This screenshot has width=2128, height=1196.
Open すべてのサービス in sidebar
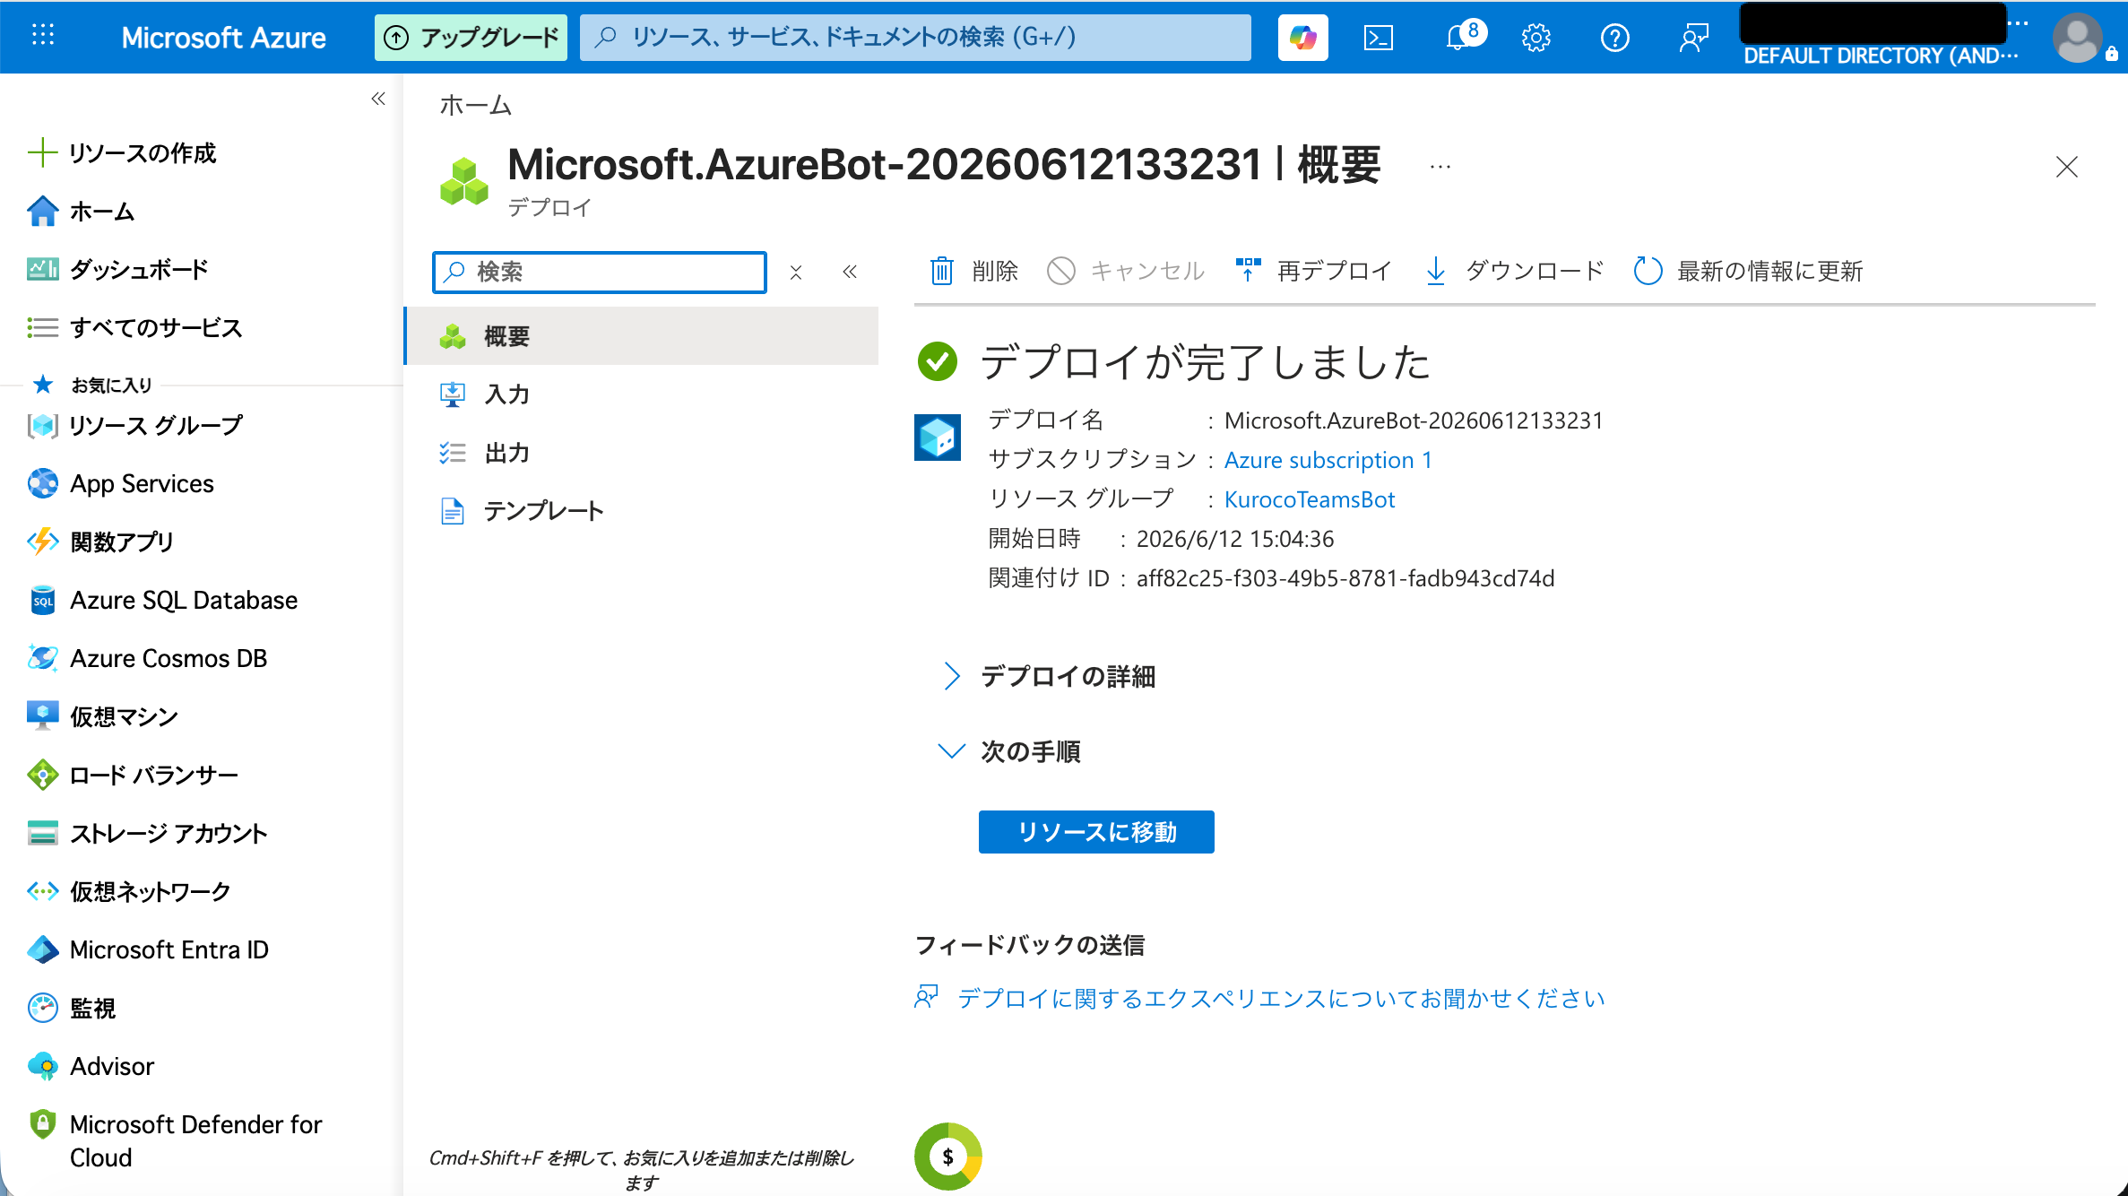point(134,328)
